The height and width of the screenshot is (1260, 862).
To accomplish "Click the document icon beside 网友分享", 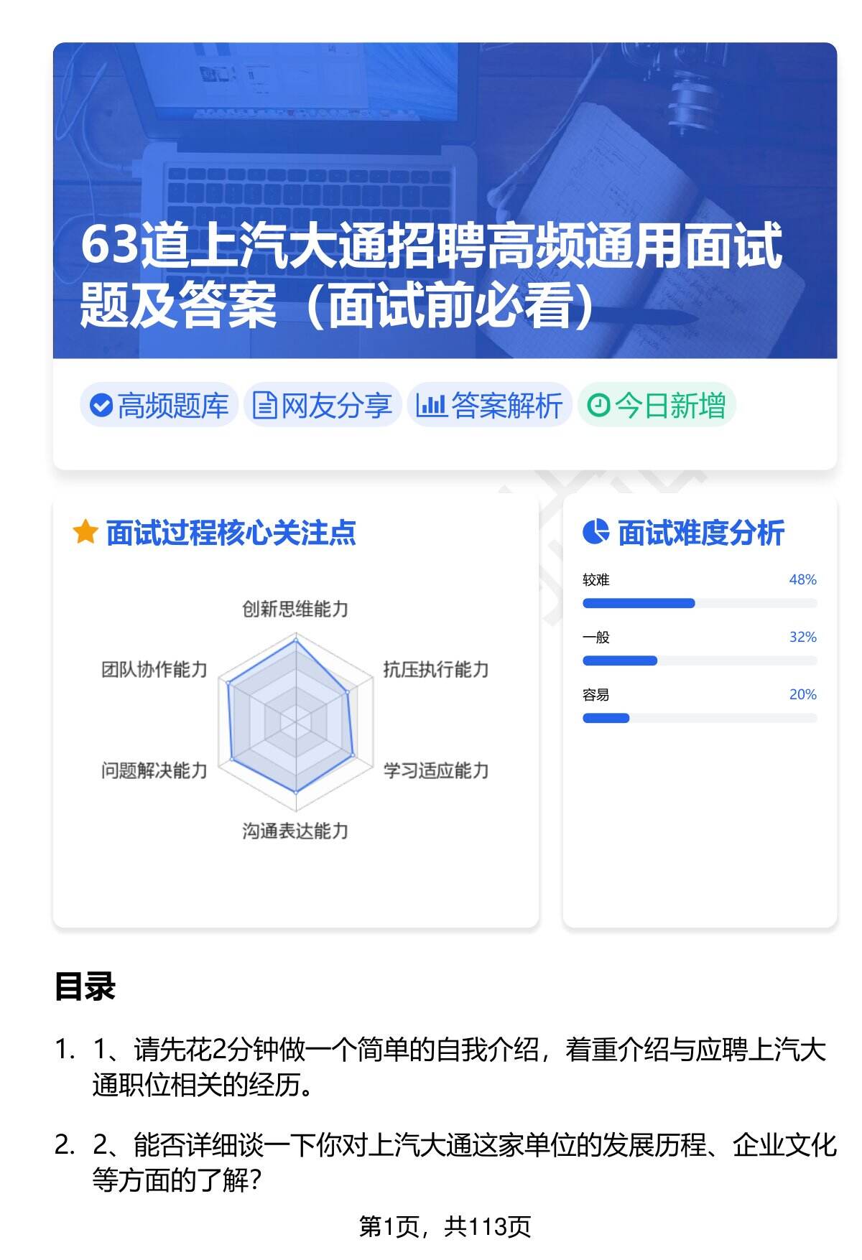I will click(264, 406).
